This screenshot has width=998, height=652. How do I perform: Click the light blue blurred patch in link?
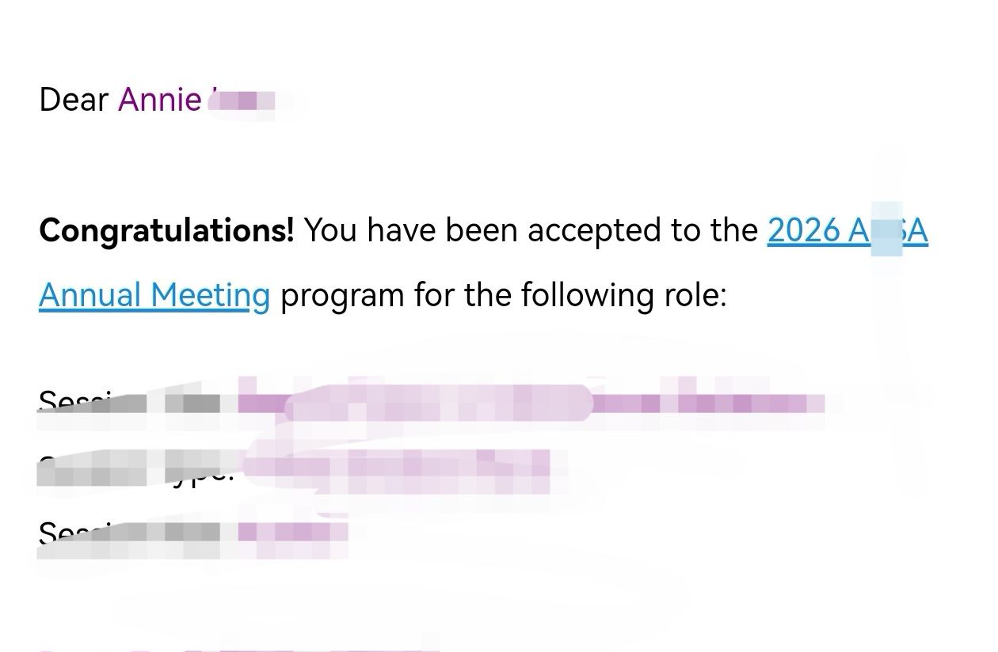[886, 230]
